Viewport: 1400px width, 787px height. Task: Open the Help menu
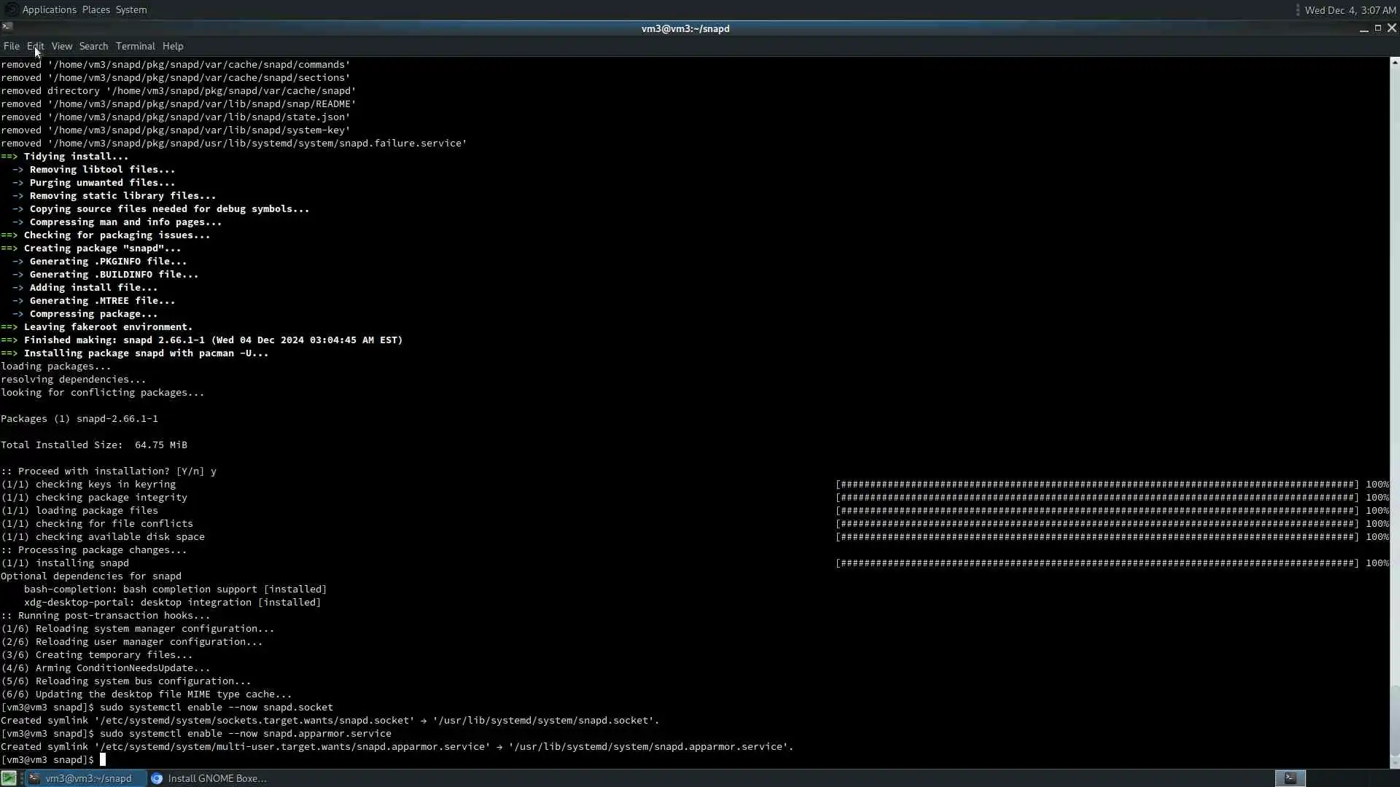(173, 46)
